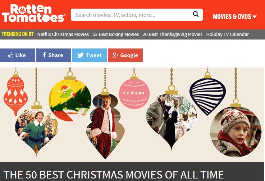Click the thumbs-up Like icon

click(x=11, y=55)
